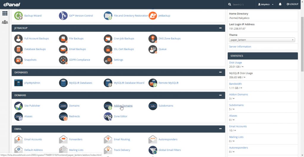
Task: Collapse the DATABASES section
Action: coord(220,72)
